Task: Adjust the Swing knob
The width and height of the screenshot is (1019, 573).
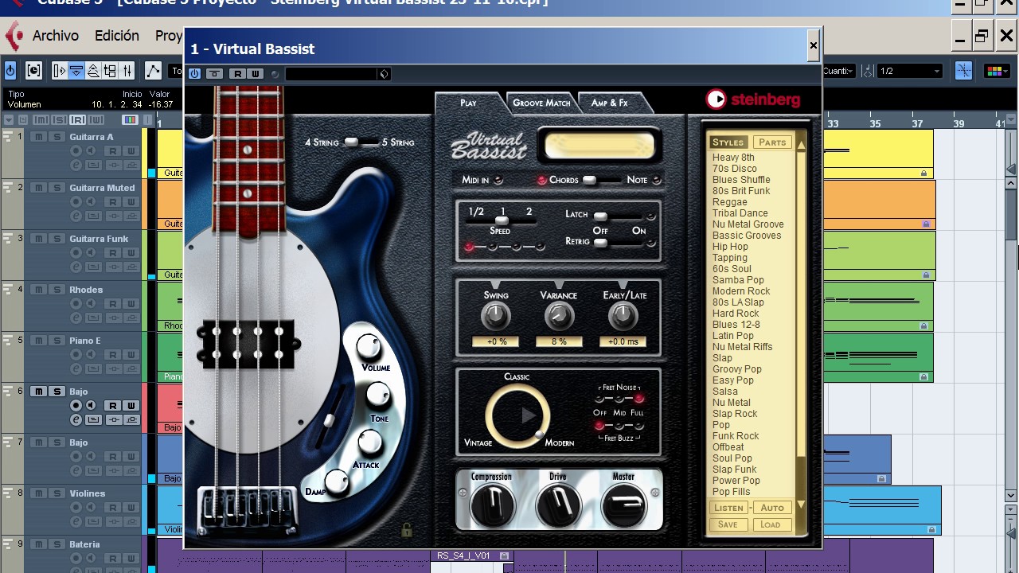Action: [x=496, y=317]
